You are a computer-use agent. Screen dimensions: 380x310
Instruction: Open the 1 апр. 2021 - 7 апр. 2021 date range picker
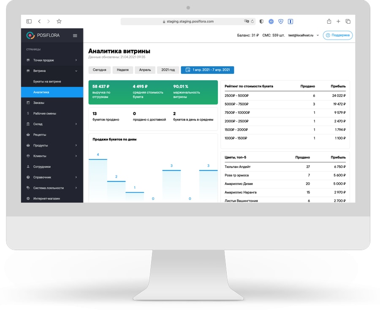207,70
